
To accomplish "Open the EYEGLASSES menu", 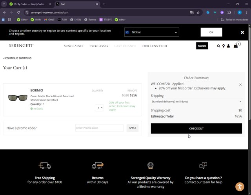I will (99, 46).
